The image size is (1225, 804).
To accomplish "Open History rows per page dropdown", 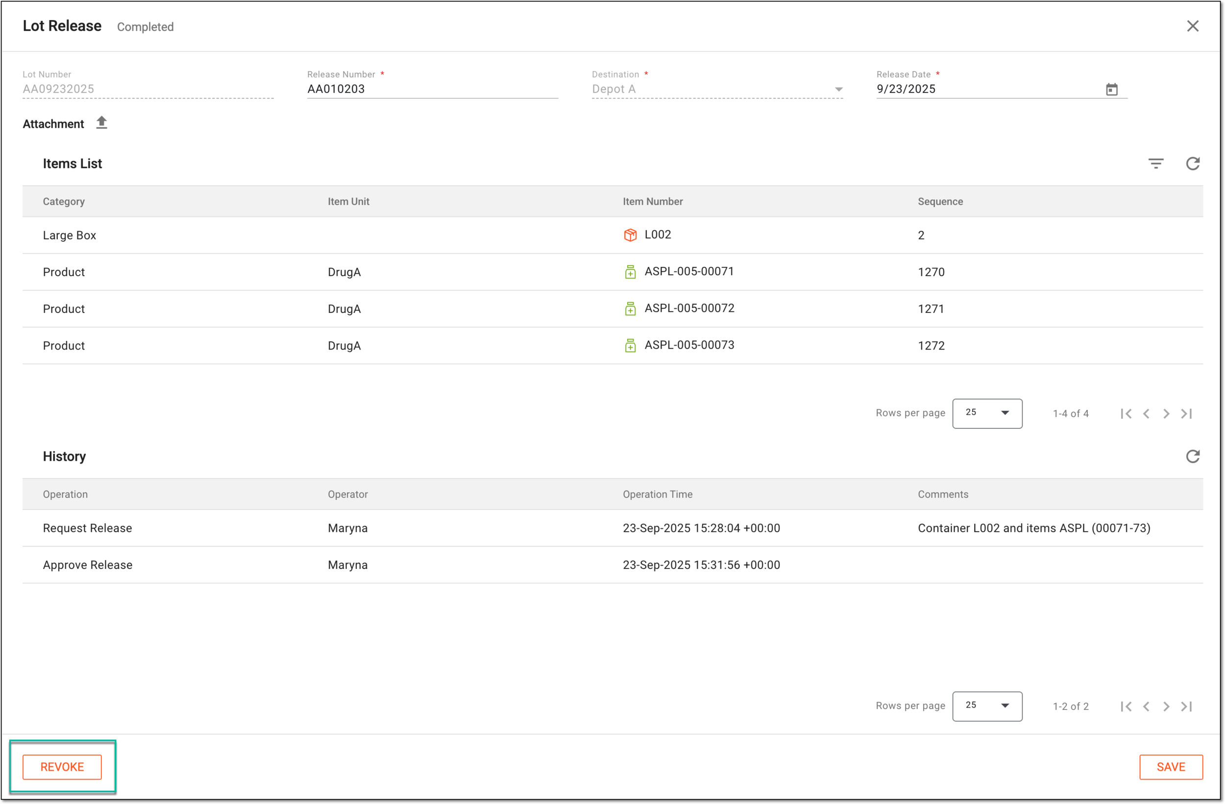I will (987, 706).
